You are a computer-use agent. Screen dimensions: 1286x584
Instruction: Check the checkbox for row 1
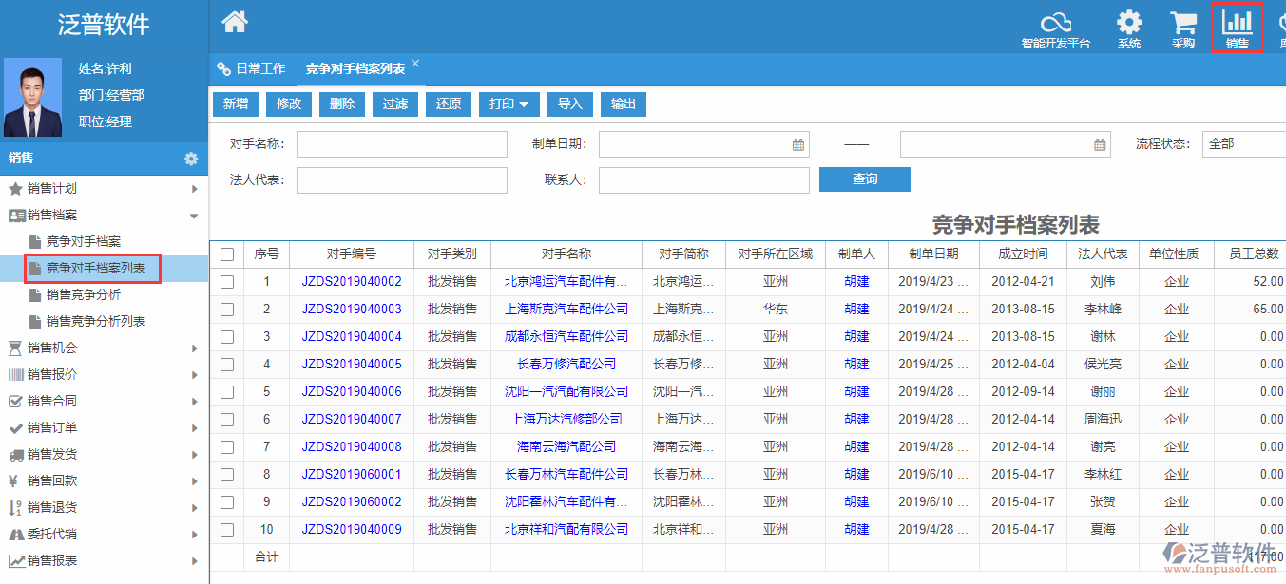pos(227,281)
